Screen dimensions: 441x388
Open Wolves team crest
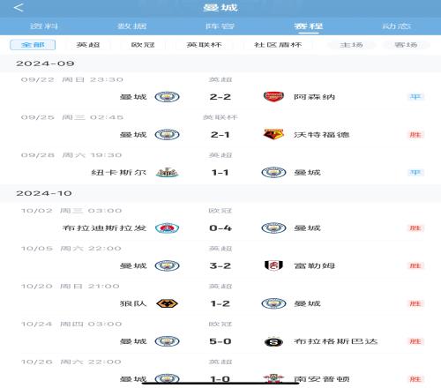click(167, 303)
